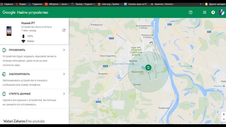Open the Трекер Торрент bookmark

[83, 4]
